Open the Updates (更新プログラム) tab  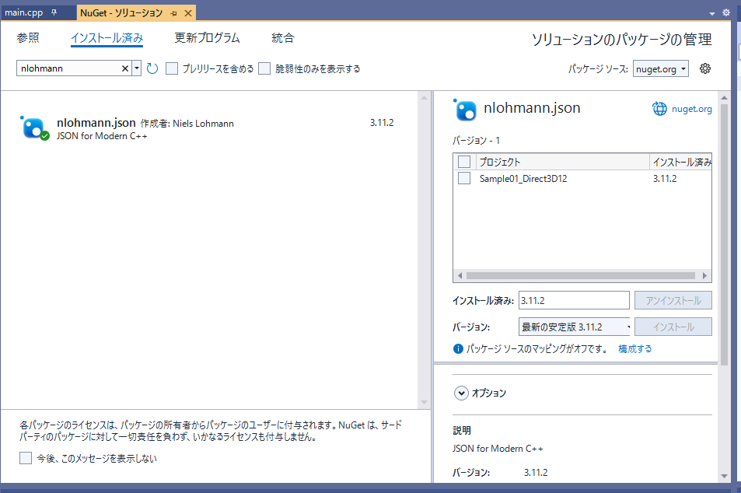point(207,38)
